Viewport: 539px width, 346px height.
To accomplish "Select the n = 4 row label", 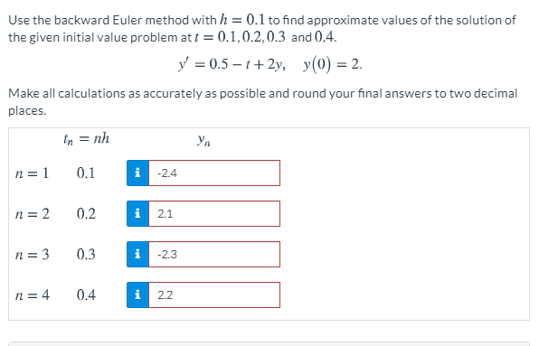I will [x=33, y=295].
